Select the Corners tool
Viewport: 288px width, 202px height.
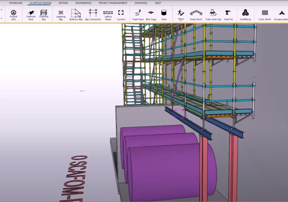[121, 15]
